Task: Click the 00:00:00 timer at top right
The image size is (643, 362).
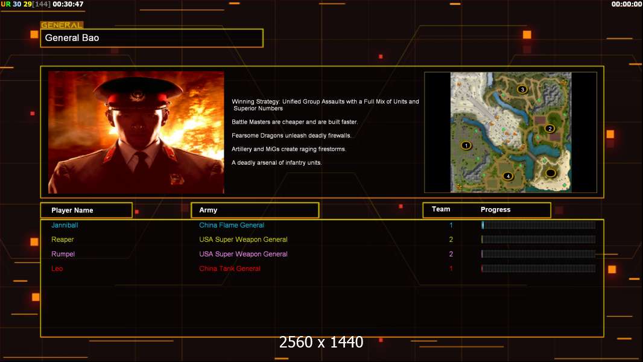Action: tap(627, 4)
